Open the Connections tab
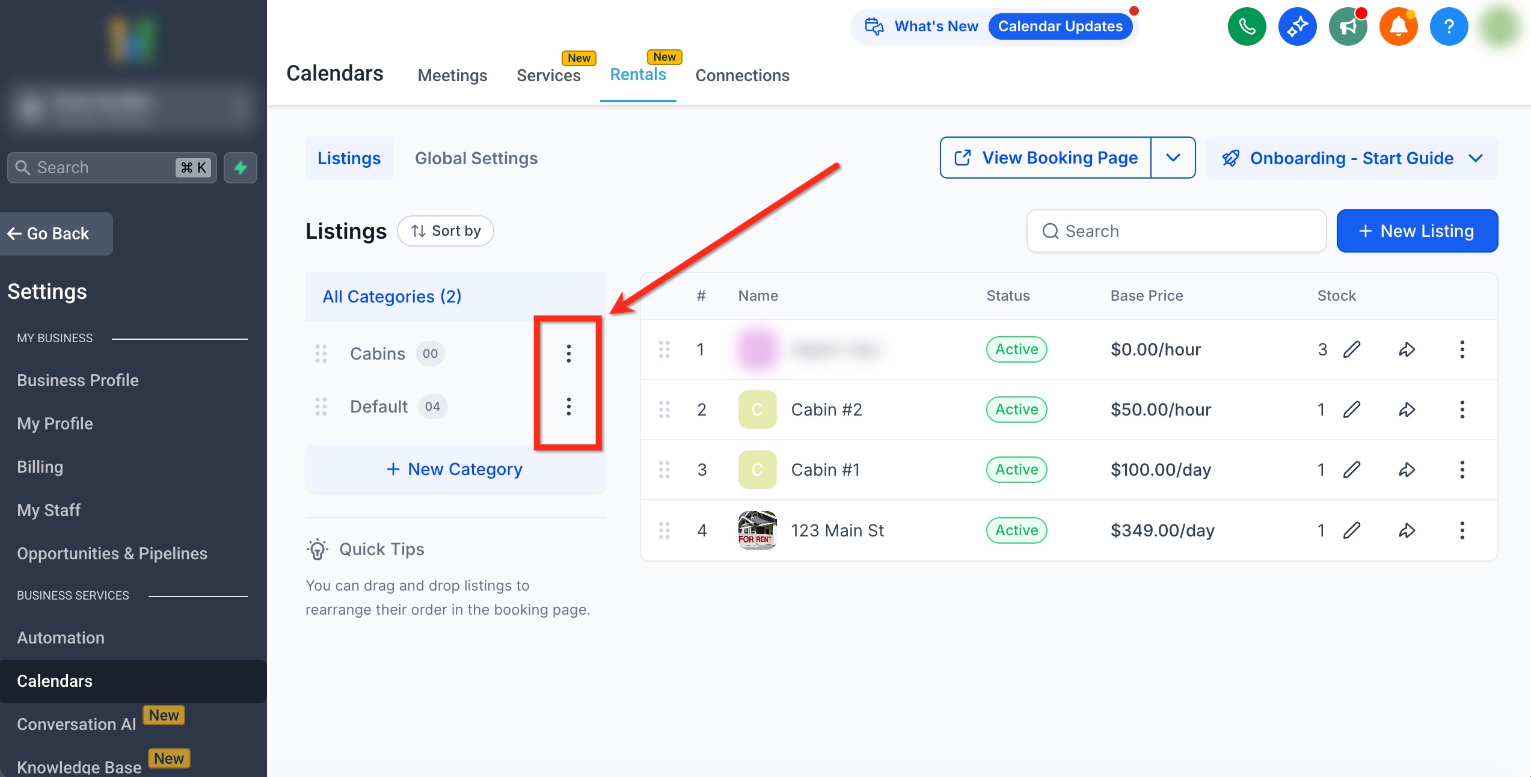Viewport: 1531px width, 777px height. point(742,75)
